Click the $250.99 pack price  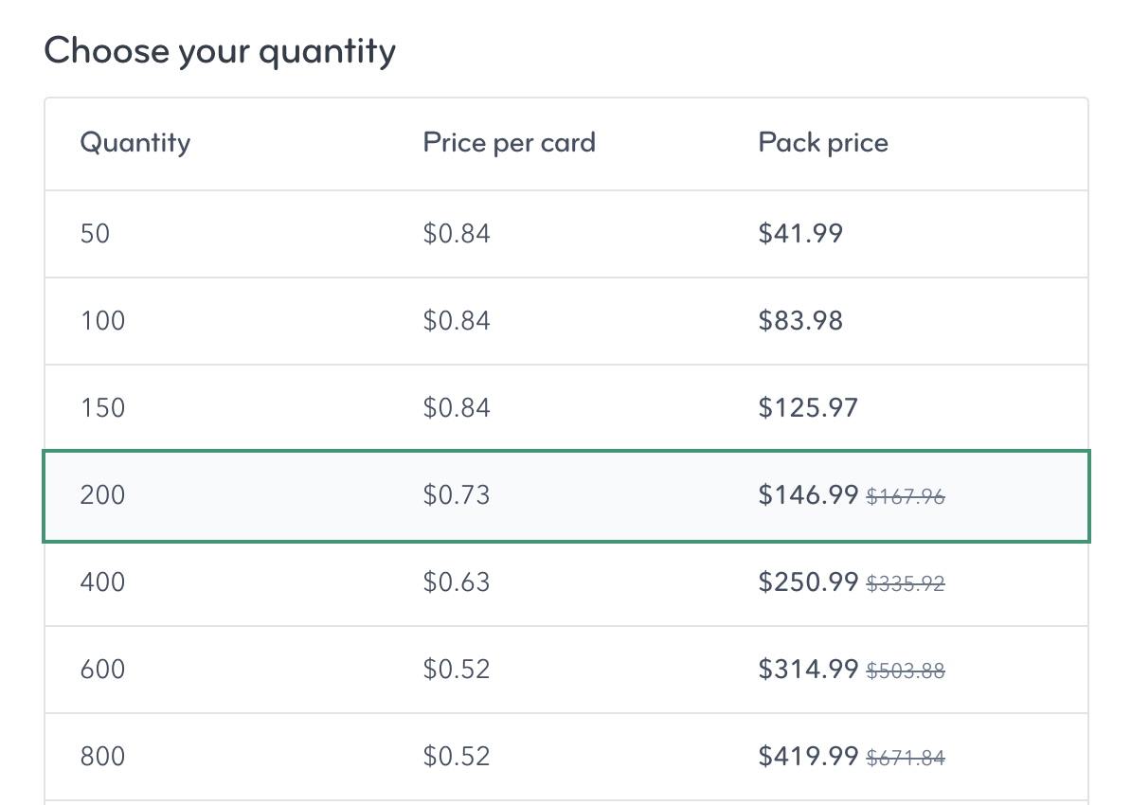(x=808, y=582)
